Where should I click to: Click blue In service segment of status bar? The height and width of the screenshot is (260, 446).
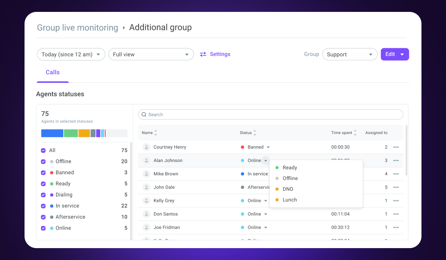pos(52,133)
